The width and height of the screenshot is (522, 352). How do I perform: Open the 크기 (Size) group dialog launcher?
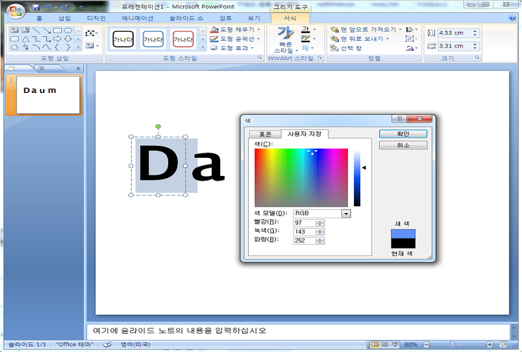coord(477,58)
